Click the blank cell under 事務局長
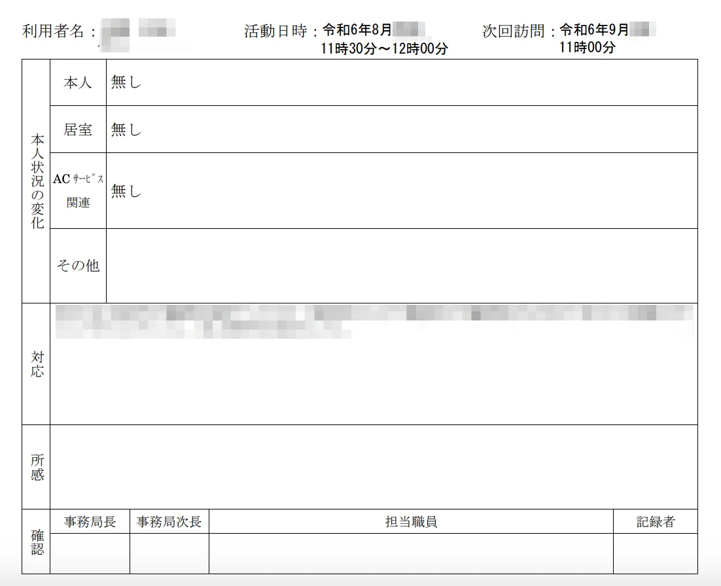This screenshot has height=586, width=721. click(90, 553)
